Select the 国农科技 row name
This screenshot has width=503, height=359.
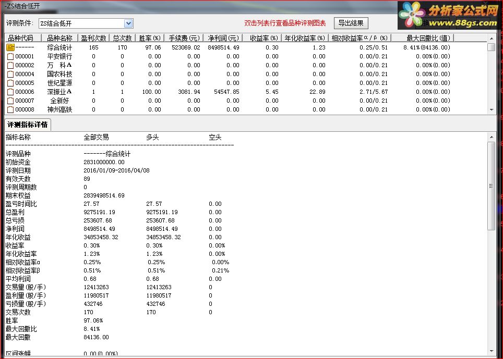59,74
